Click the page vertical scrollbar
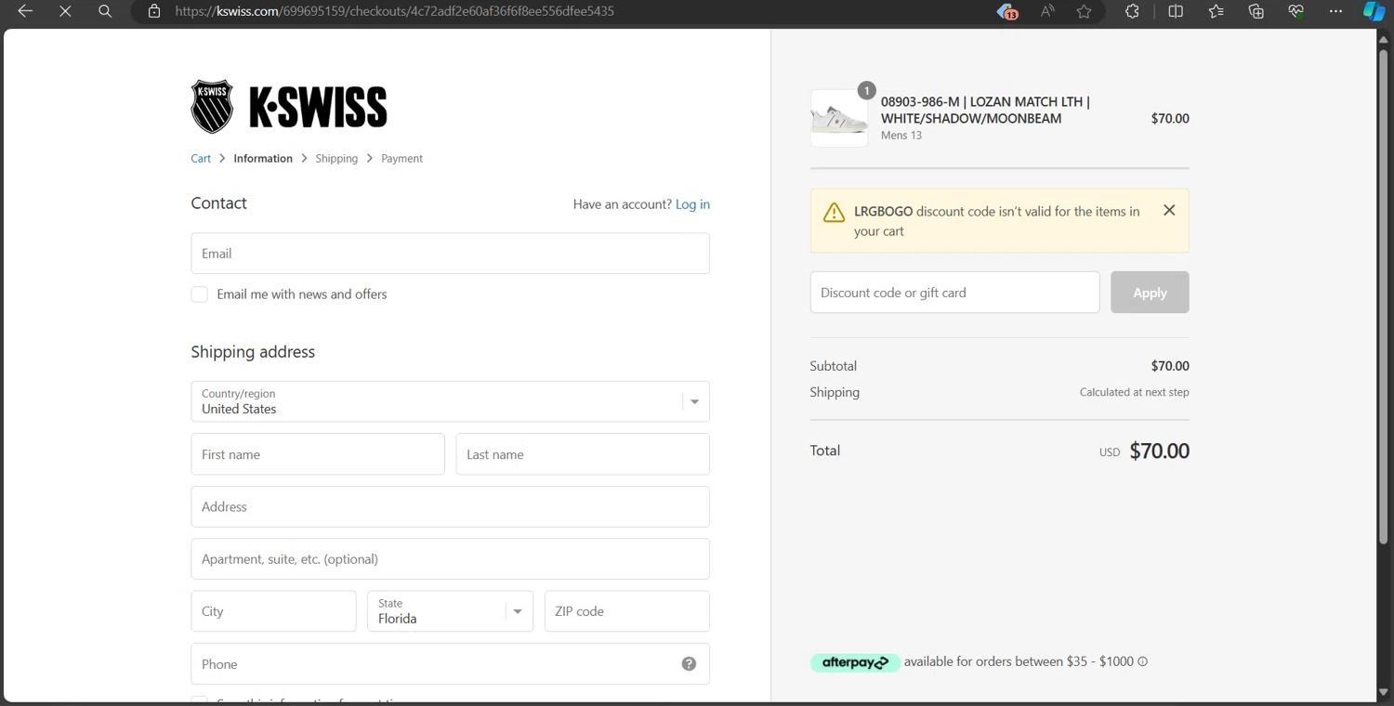Image resolution: width=1394 pixels, height=706 pixels. point(1384,295)
